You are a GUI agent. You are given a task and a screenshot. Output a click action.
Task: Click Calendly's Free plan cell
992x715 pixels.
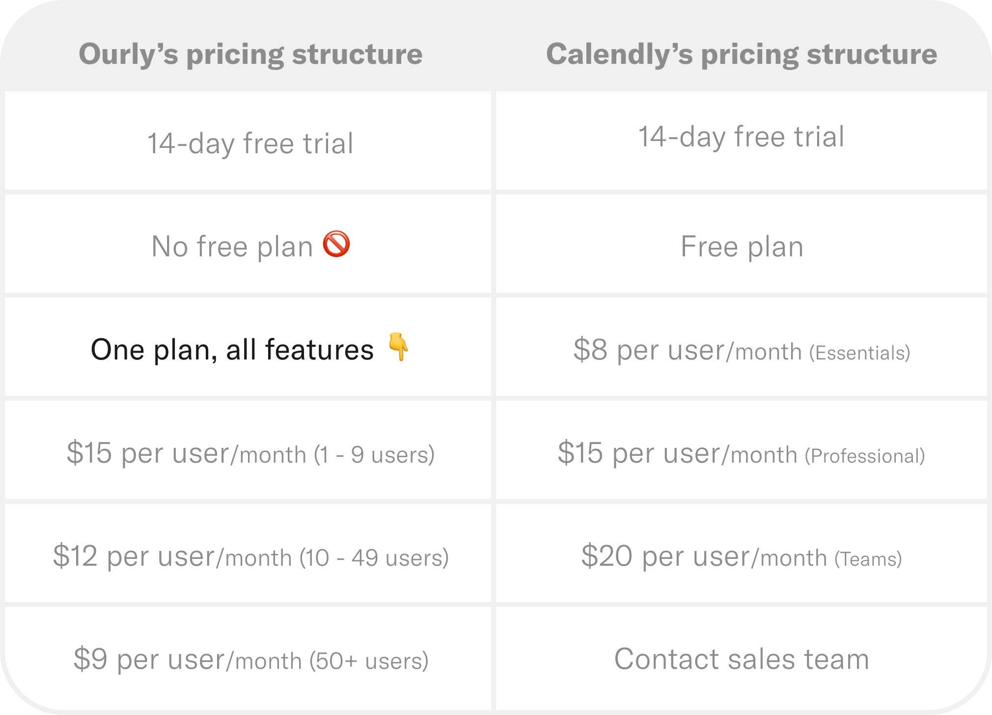click(742, 247)
